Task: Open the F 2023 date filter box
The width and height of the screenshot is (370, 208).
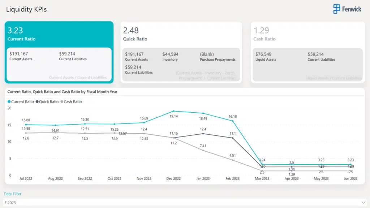Action: (x=181, y=203)
